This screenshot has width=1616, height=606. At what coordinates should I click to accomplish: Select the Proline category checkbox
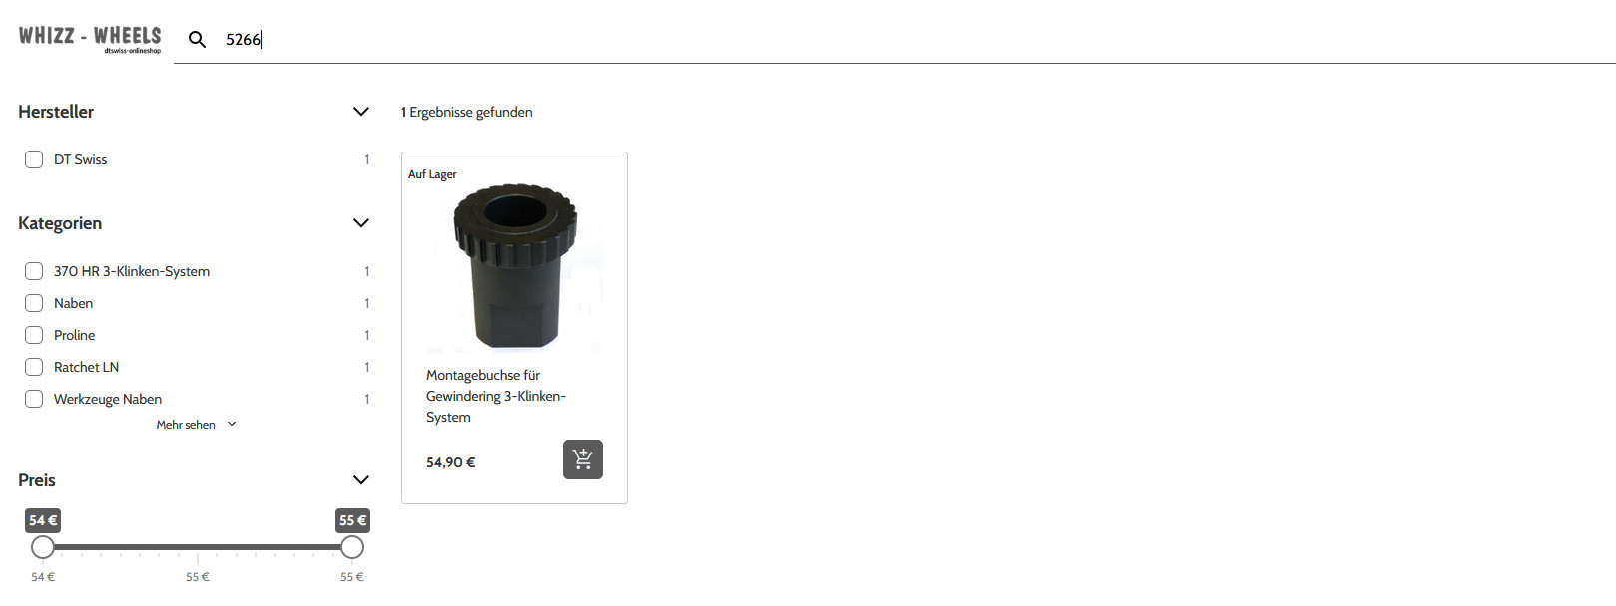pos(34,335)
